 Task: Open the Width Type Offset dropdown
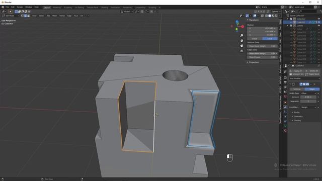click(308, 94)
